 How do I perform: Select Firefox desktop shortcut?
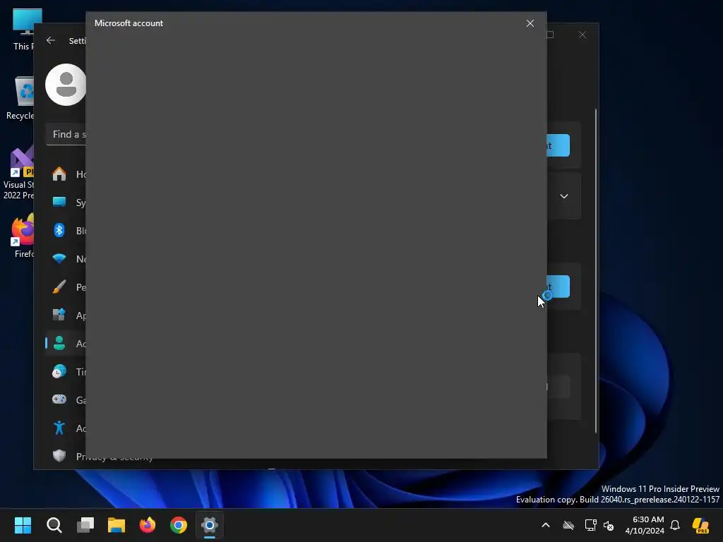tap(23, 236)
